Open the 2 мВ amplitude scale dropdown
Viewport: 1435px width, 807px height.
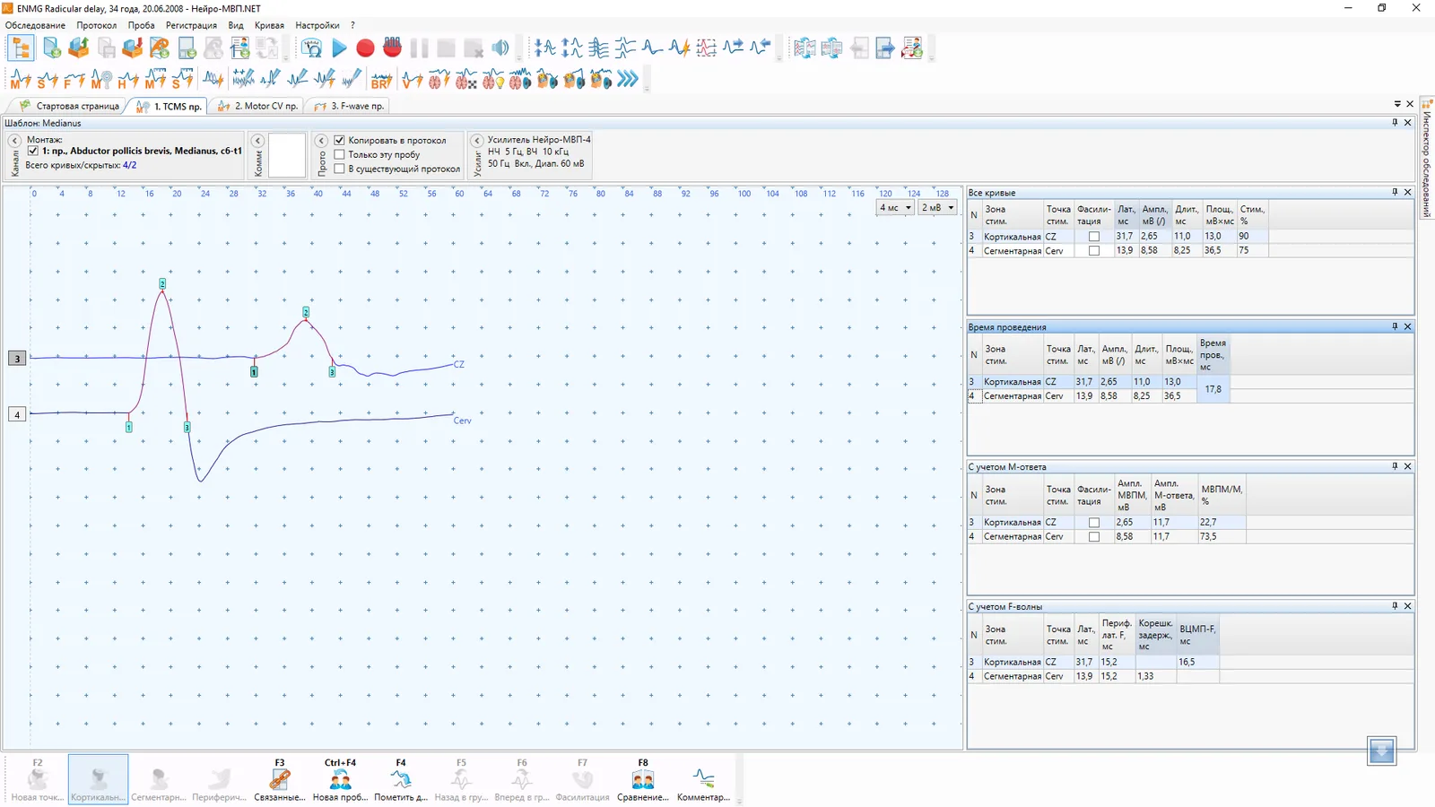click(x=937, y=207)
